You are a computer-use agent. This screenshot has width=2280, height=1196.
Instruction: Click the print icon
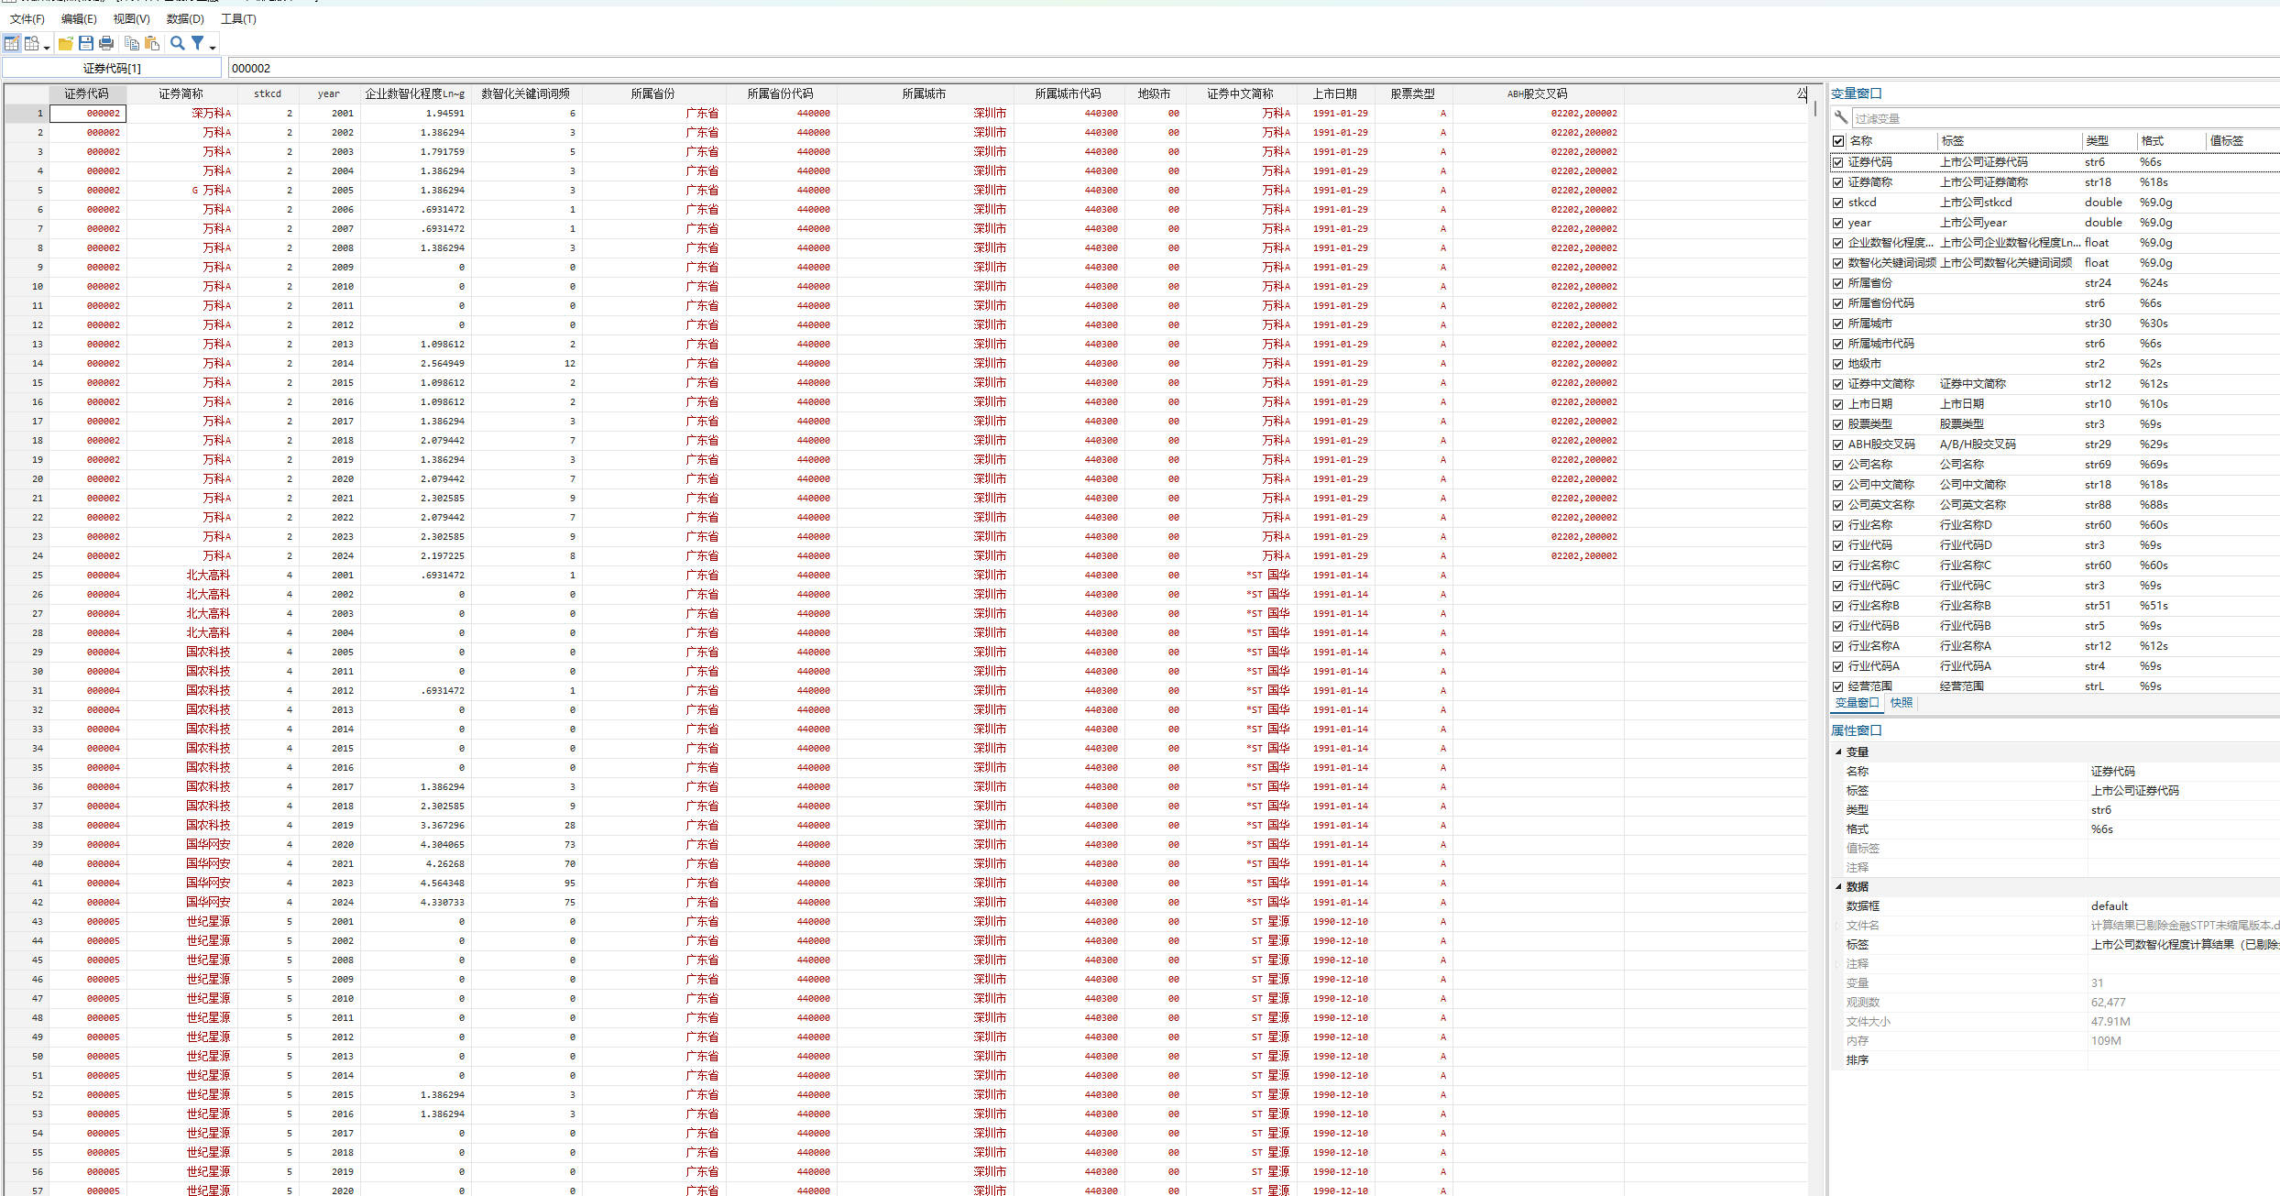click(x=106, y=43)
